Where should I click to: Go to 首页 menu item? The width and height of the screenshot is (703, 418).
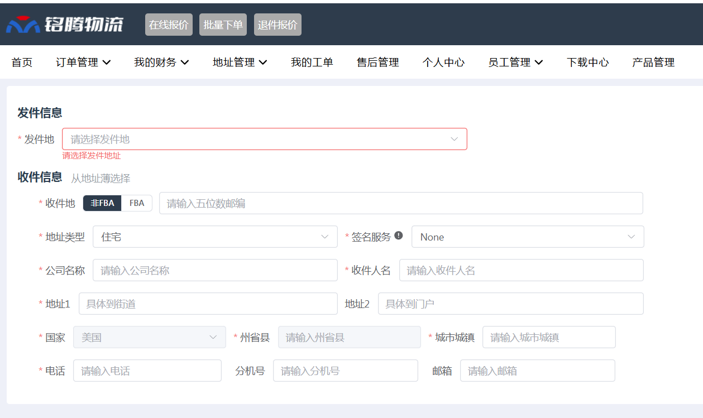coord(22,63)
